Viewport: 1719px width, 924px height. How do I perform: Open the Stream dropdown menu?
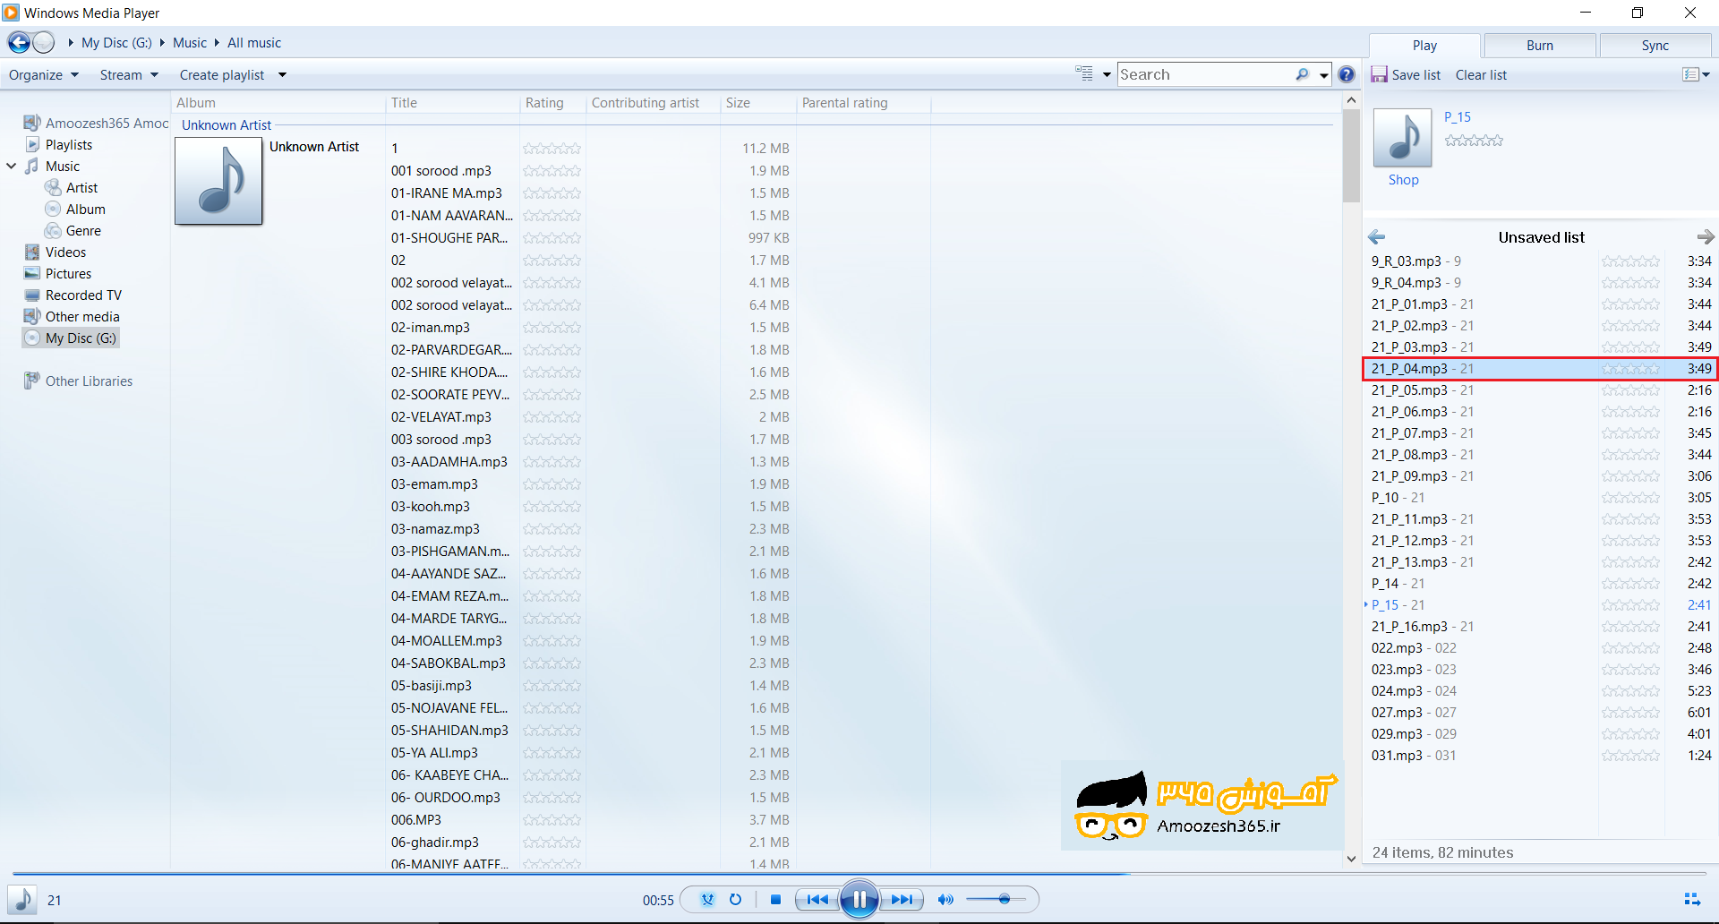tap(129, 75)
